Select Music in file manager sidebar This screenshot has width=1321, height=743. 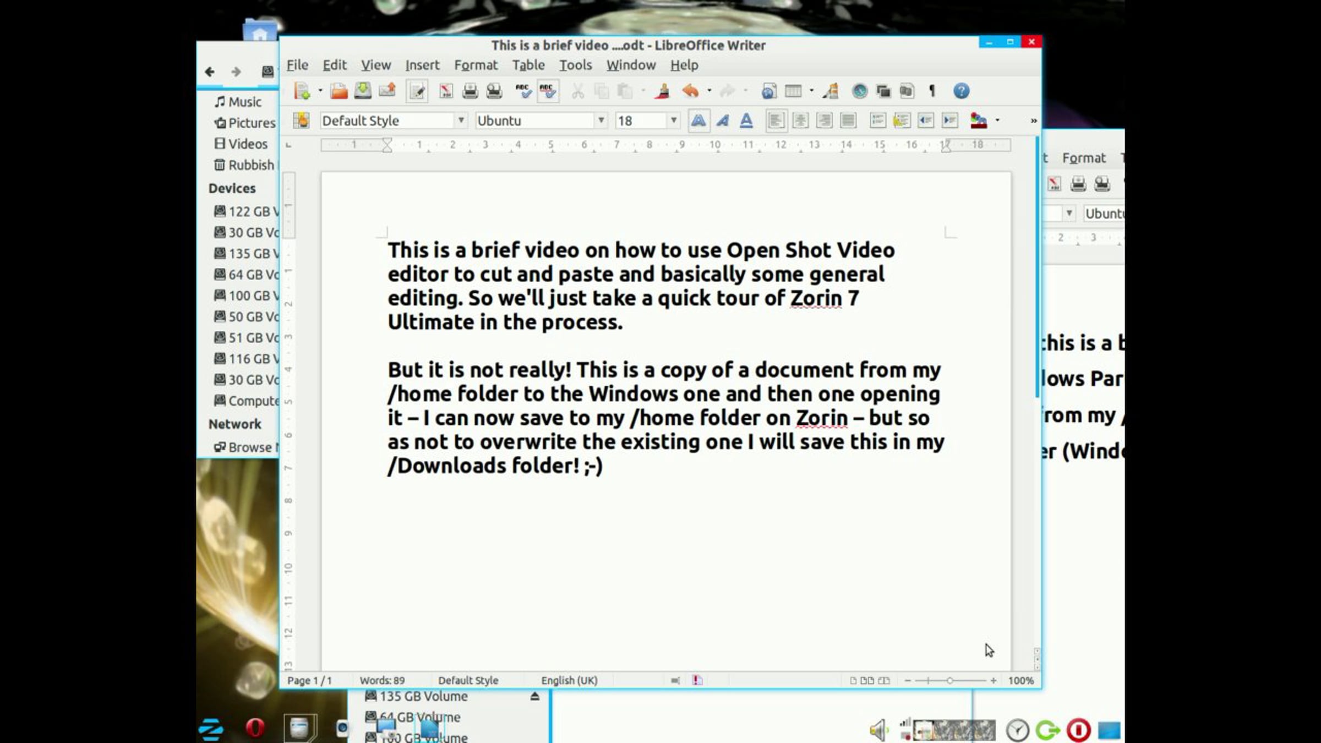pyautogui.click(x=238, y=102)
